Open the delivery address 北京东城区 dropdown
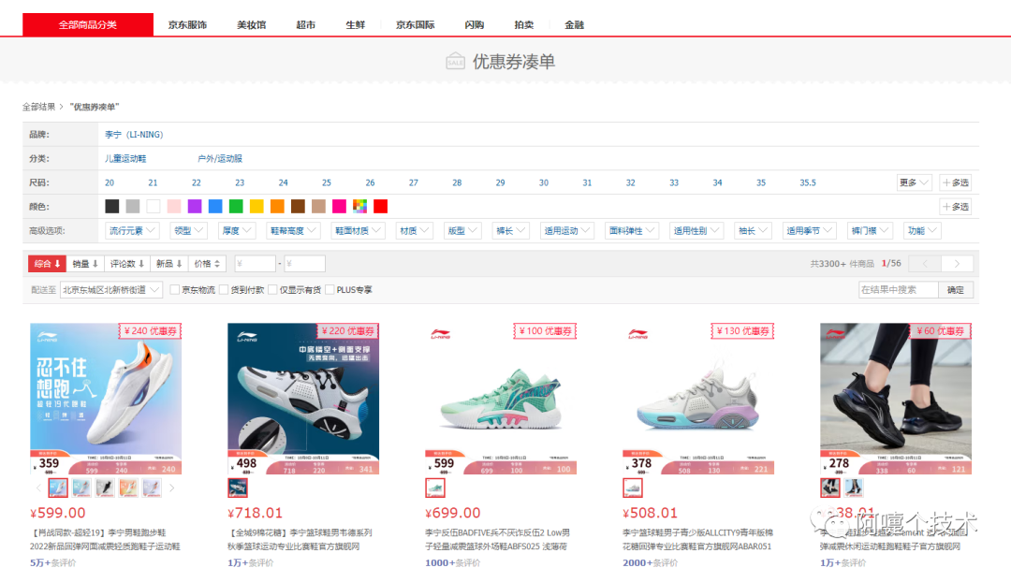1011x568 pixels. point(110,290)
